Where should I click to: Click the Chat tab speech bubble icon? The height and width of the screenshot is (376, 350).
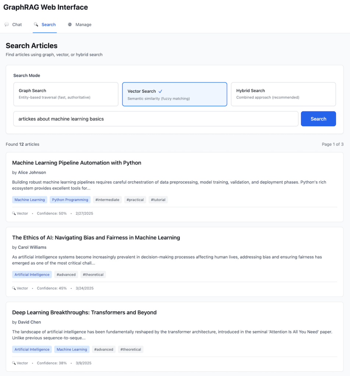click(x=7, y=25)
